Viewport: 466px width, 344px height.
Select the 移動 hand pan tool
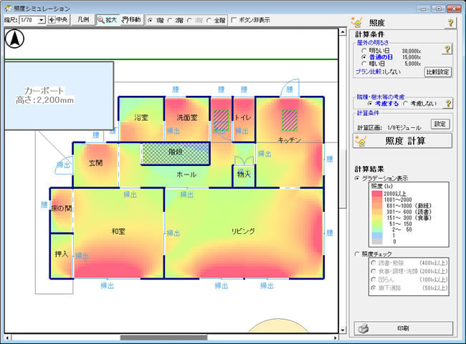131,19
